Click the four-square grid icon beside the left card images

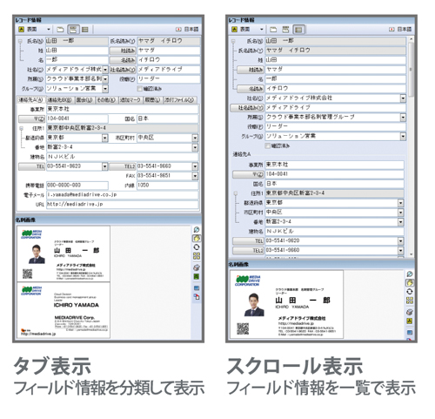(x=197, y=256)
